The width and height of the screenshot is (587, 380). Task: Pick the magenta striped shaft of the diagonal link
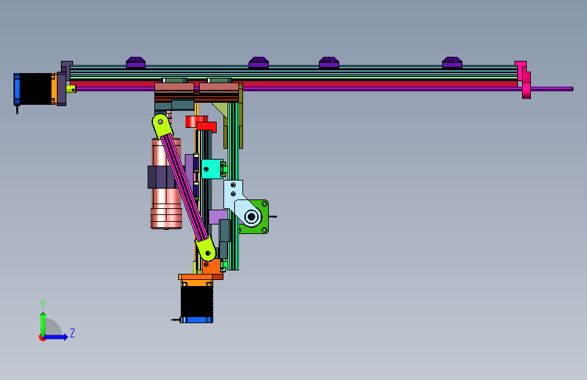[185, 187]
